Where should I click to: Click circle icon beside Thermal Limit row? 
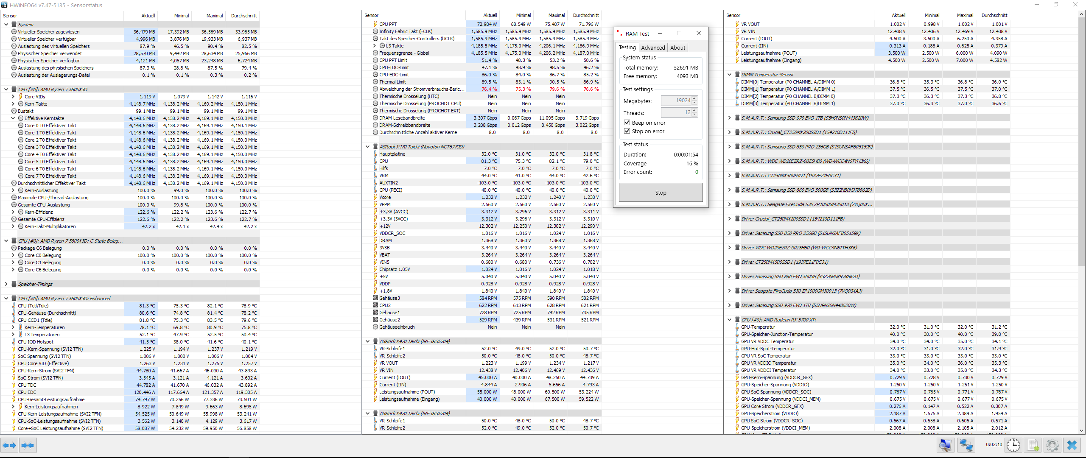(x=375, y=81)
